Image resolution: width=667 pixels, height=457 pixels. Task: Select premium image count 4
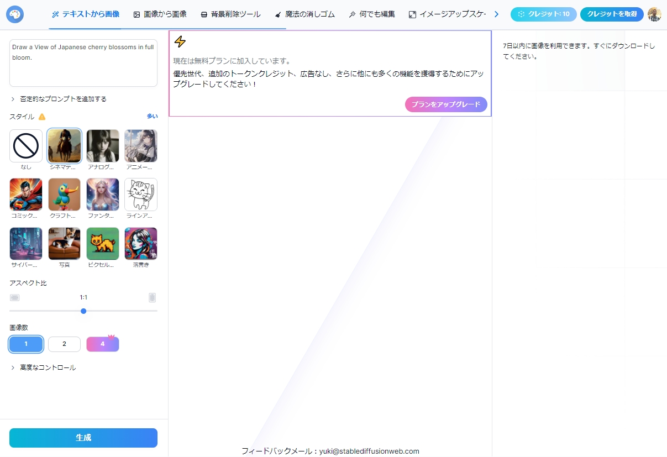tap(103, 344)
